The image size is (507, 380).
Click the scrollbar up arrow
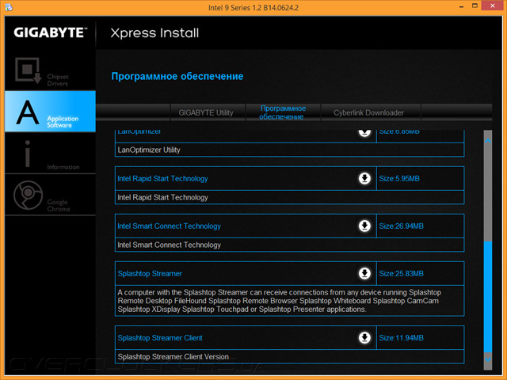coord(488,141)
